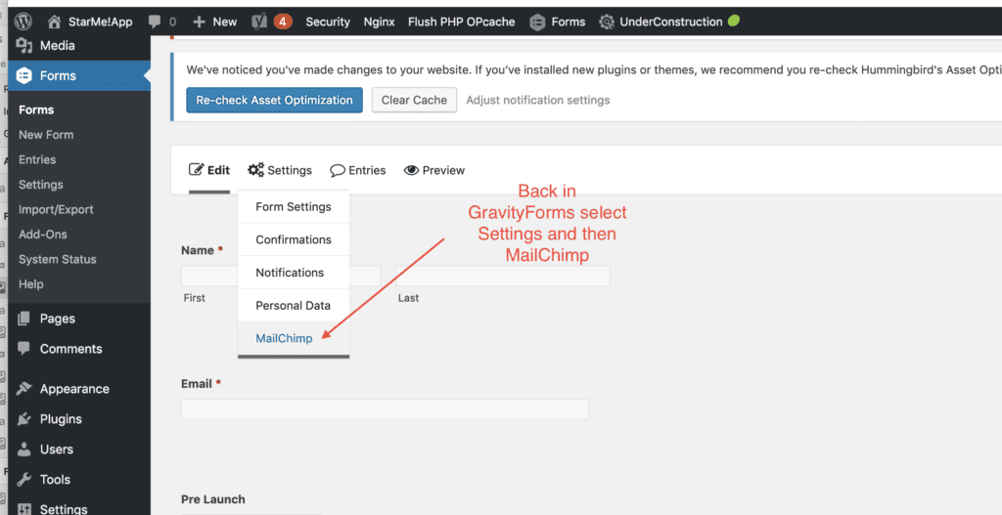Image resolution: width=1002 pixels, height=515 pixels.
Task: Open Adjust notification settings link
Action: [x=538, y=101]
